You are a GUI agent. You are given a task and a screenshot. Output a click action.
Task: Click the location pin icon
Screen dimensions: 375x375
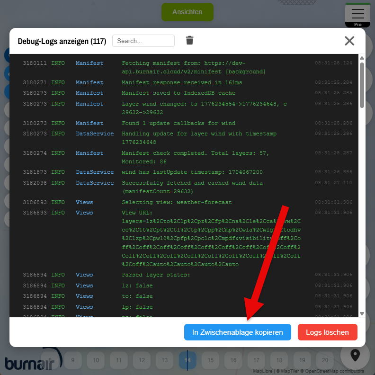coord(355,355)
